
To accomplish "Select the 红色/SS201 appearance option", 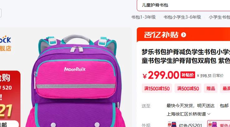I will tap(184, 124).
